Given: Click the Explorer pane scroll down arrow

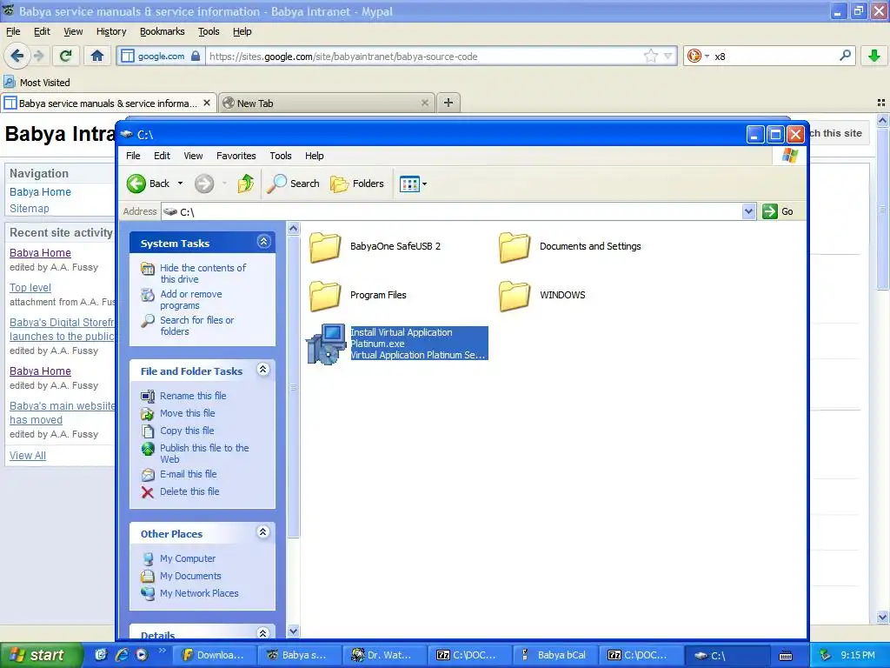Looking at the screenshot, I should point(294,631).
